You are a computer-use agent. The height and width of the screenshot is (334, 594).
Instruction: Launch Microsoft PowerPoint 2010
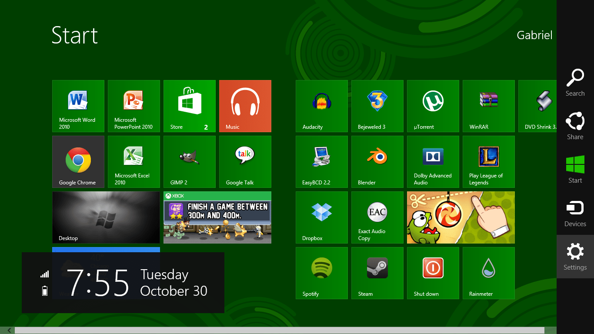[134, 106]
